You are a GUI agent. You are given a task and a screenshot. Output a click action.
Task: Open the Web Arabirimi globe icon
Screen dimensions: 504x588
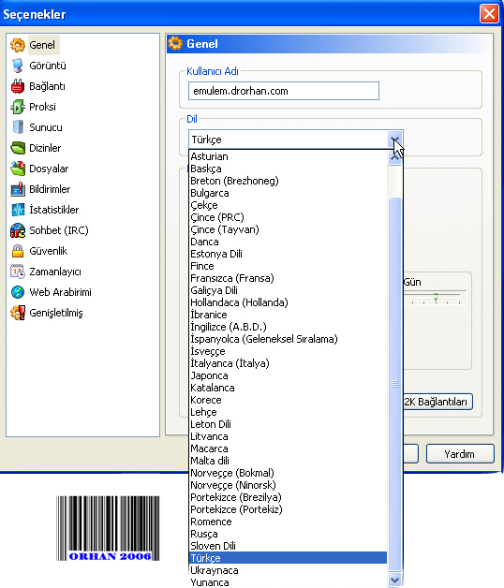coord(17,292)
